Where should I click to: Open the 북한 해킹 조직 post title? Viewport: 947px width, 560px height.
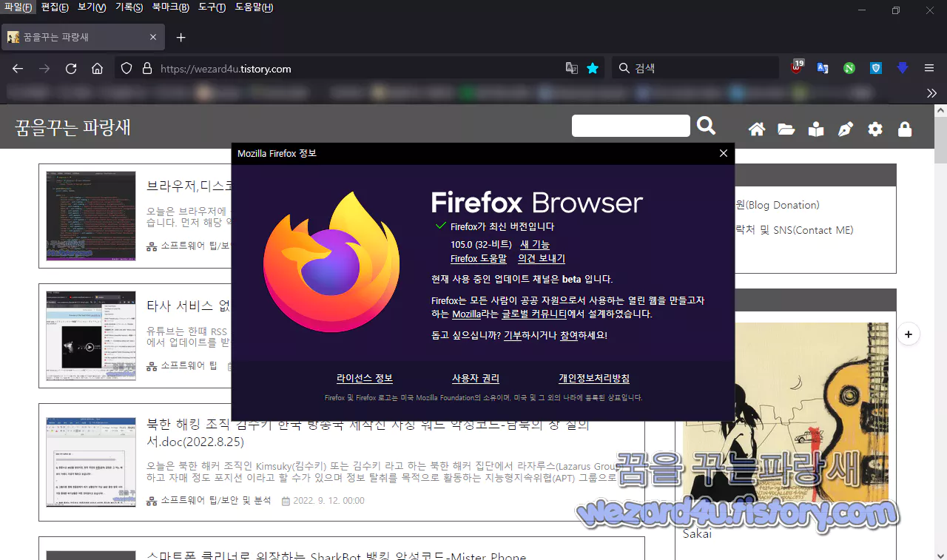click(x=368, y=434)
